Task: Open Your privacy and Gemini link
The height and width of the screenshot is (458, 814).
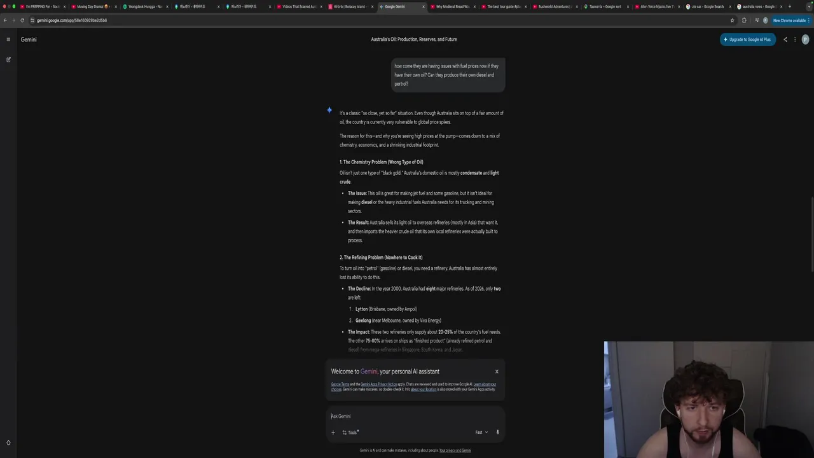Action: pos(455,450)
